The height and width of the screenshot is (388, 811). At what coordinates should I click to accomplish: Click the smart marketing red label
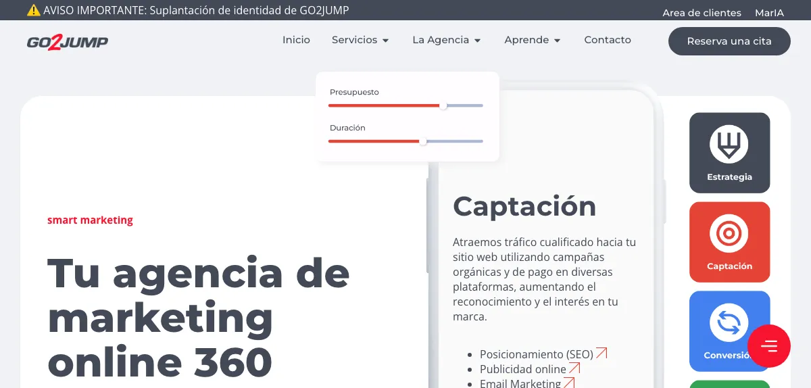pos(90,220)
